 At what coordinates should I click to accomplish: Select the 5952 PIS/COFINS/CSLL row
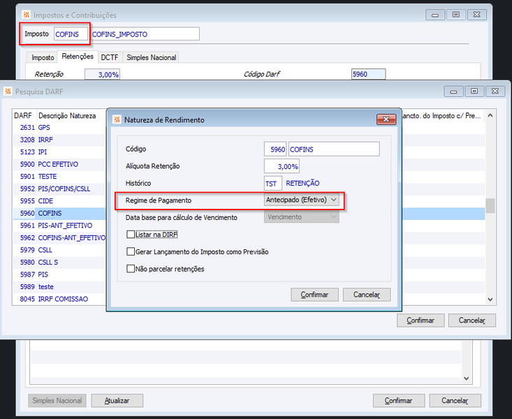[x=59, y=189]
